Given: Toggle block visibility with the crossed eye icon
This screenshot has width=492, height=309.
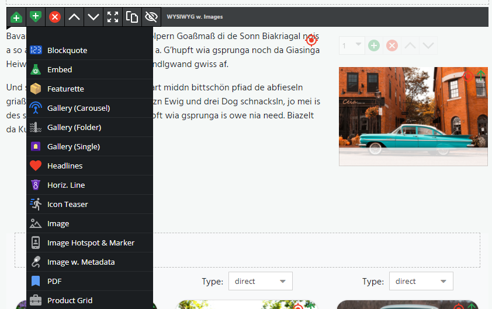Looking at the screenshot, I should (151, 17).
